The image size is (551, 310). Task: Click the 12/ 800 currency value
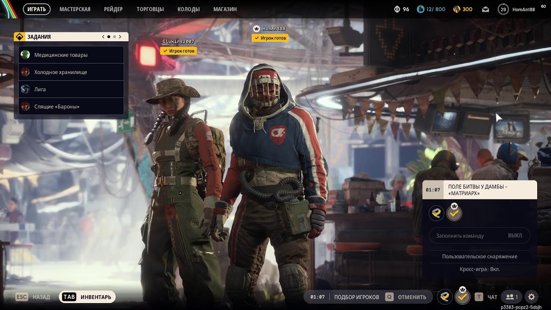[x=436, y=9]
